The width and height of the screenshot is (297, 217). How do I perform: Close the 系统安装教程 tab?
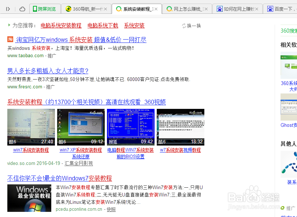[156, 9]
